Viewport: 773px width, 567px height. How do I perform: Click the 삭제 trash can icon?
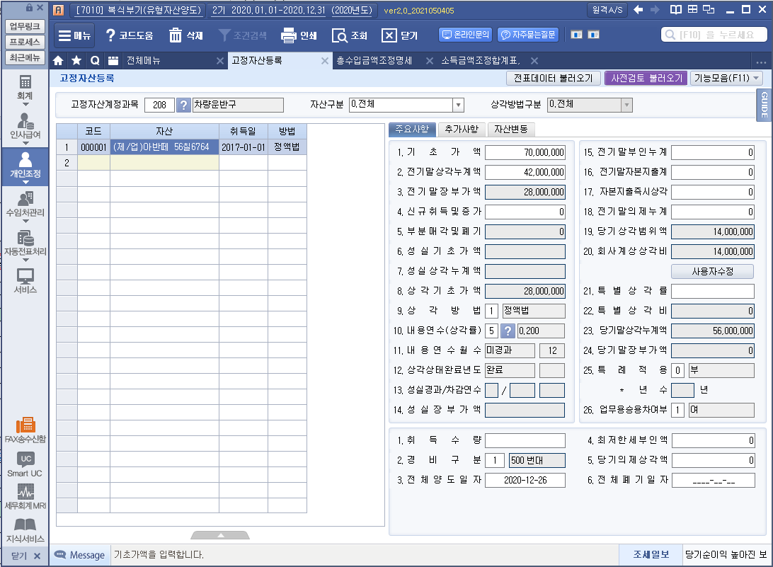[x=176, y=35]
